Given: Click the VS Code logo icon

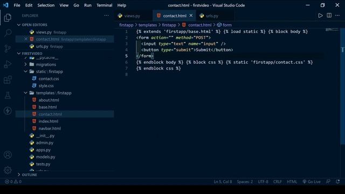Looking at the screenshot, I should point(6,5).
